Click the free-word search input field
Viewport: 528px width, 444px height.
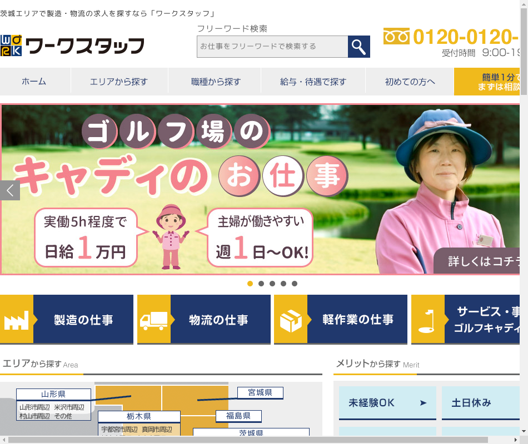[x=272, y=47]
